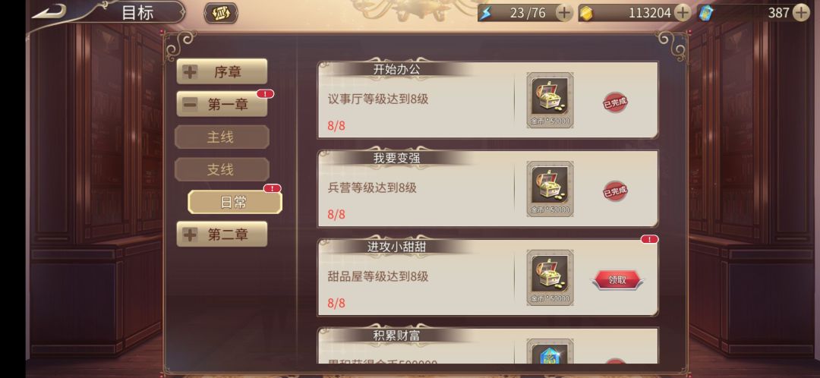Image resolution: width=820 pixels, height=378 pixels.
Task: Tap the 积累财富 task reward icon
Action: [x=550, y=353]
